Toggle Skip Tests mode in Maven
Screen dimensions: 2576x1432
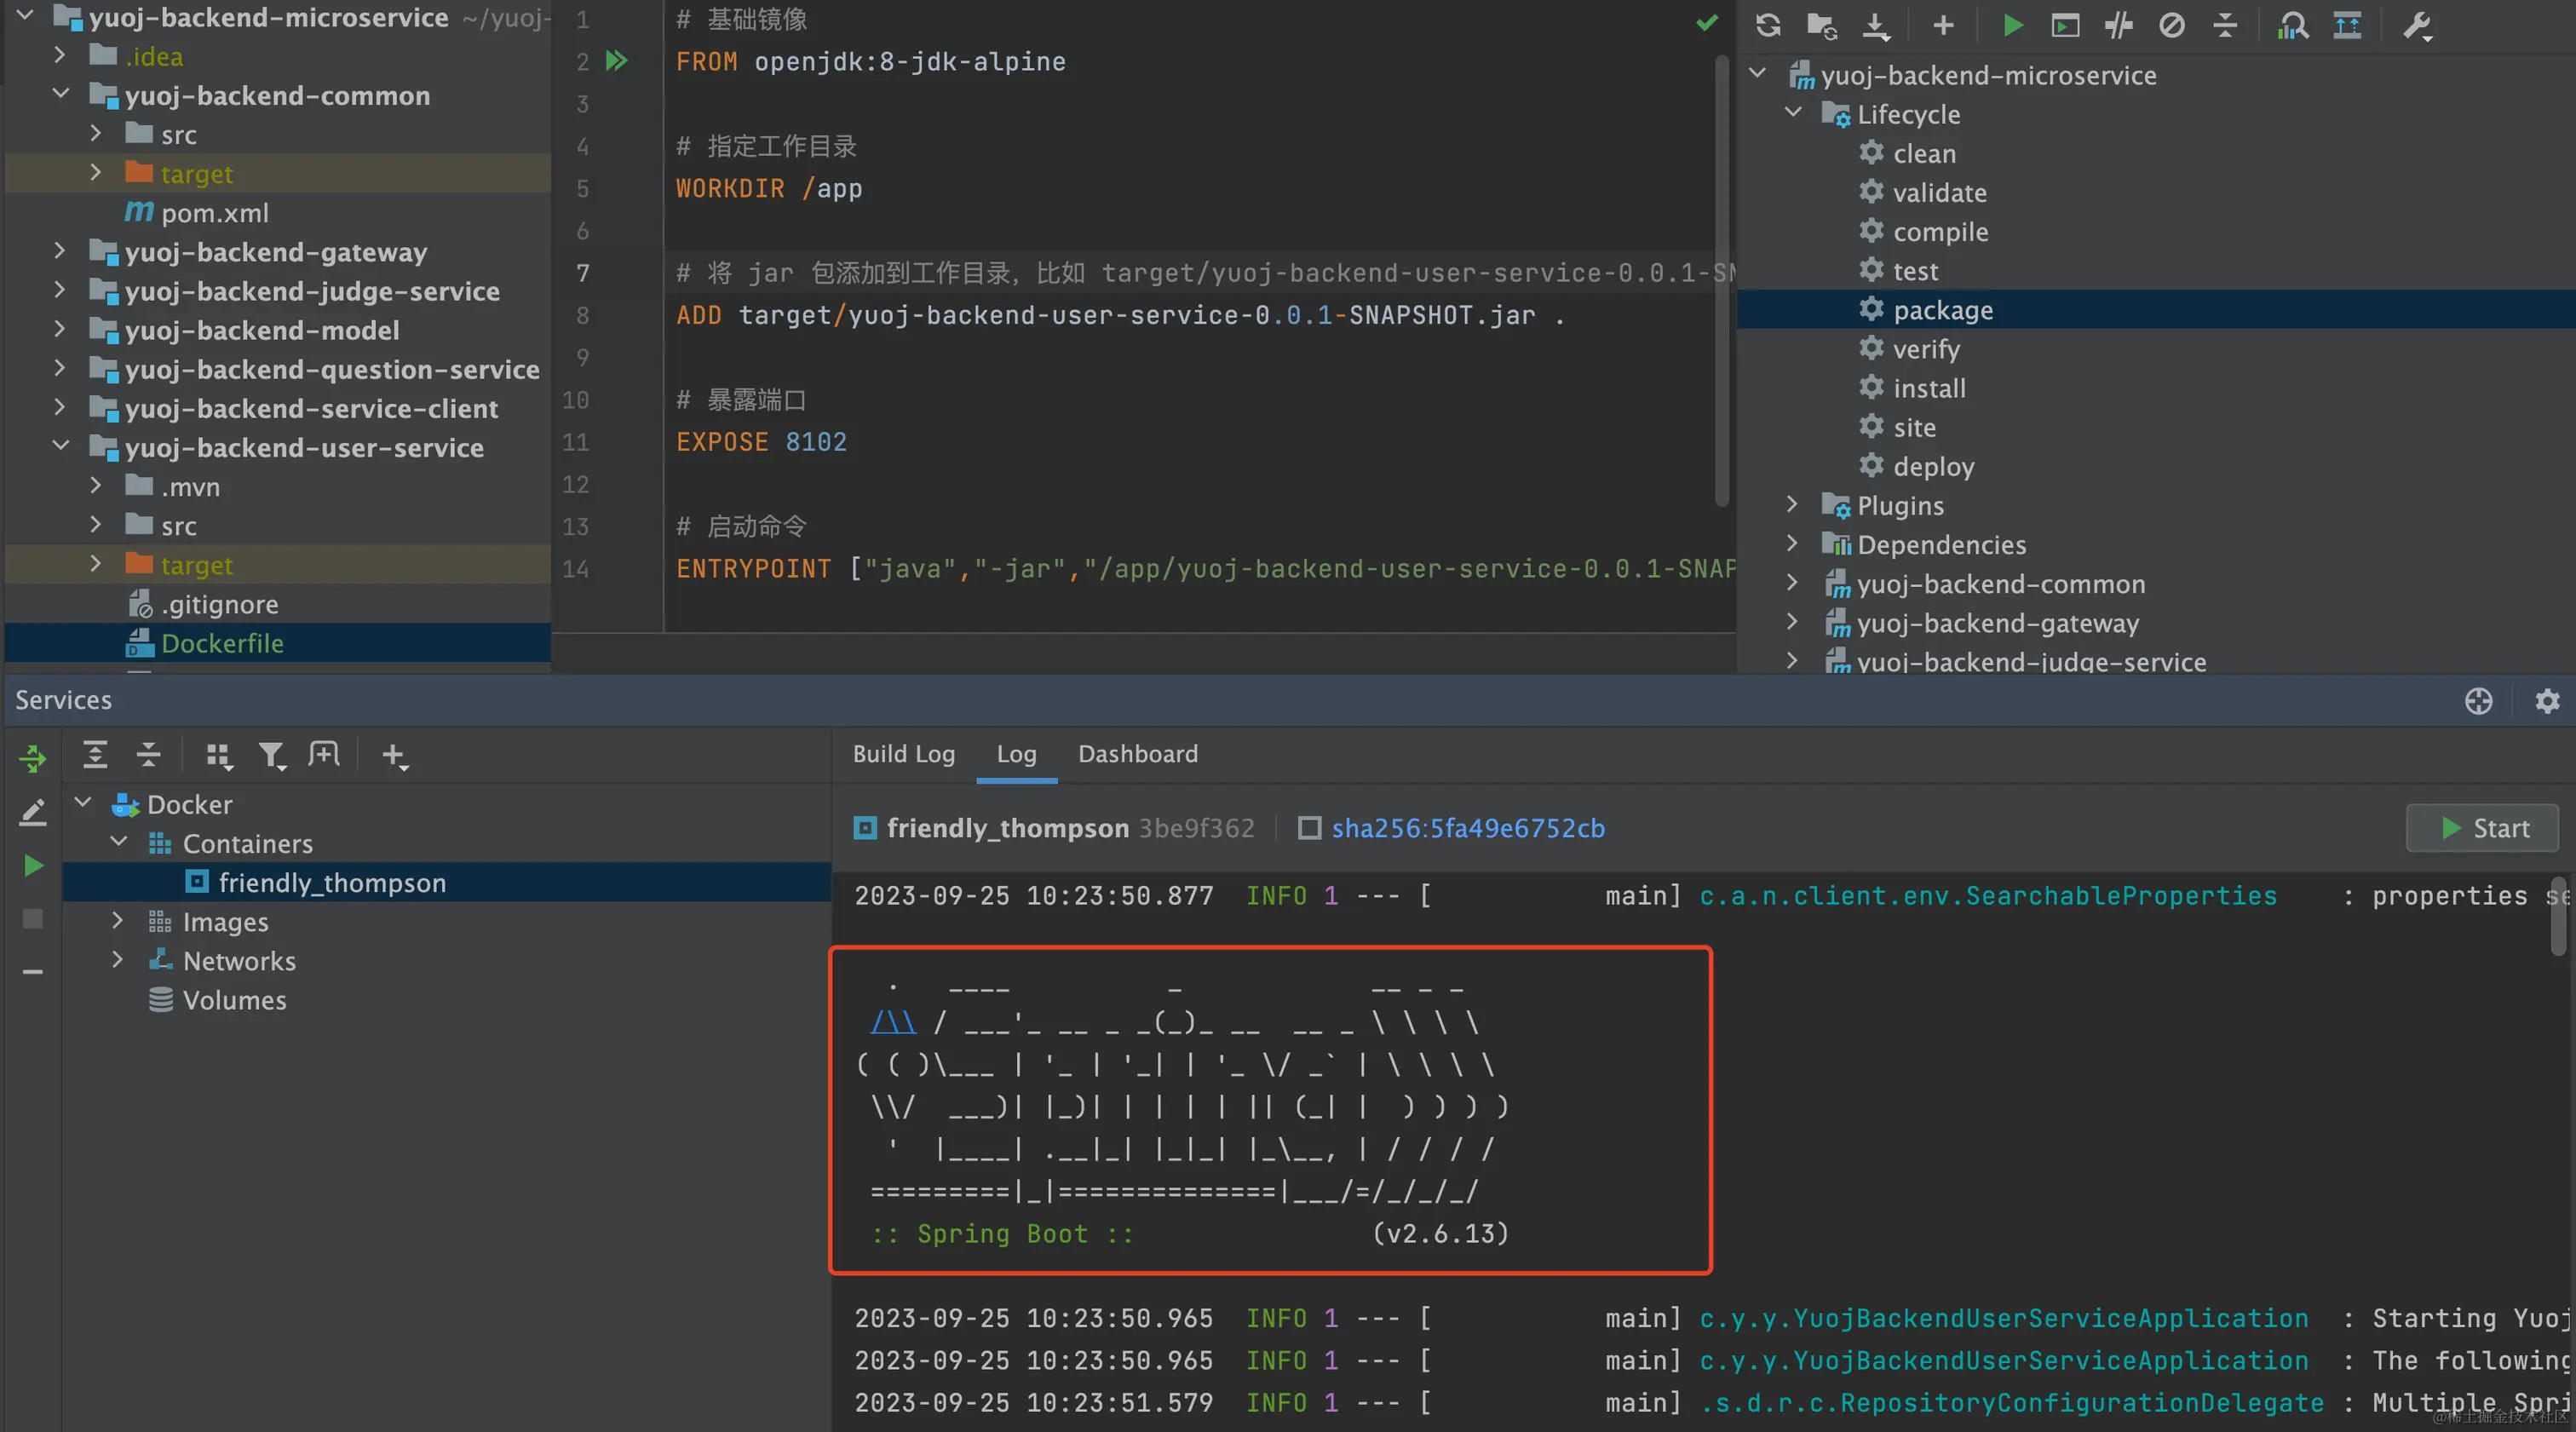(x=2171, y=25)
